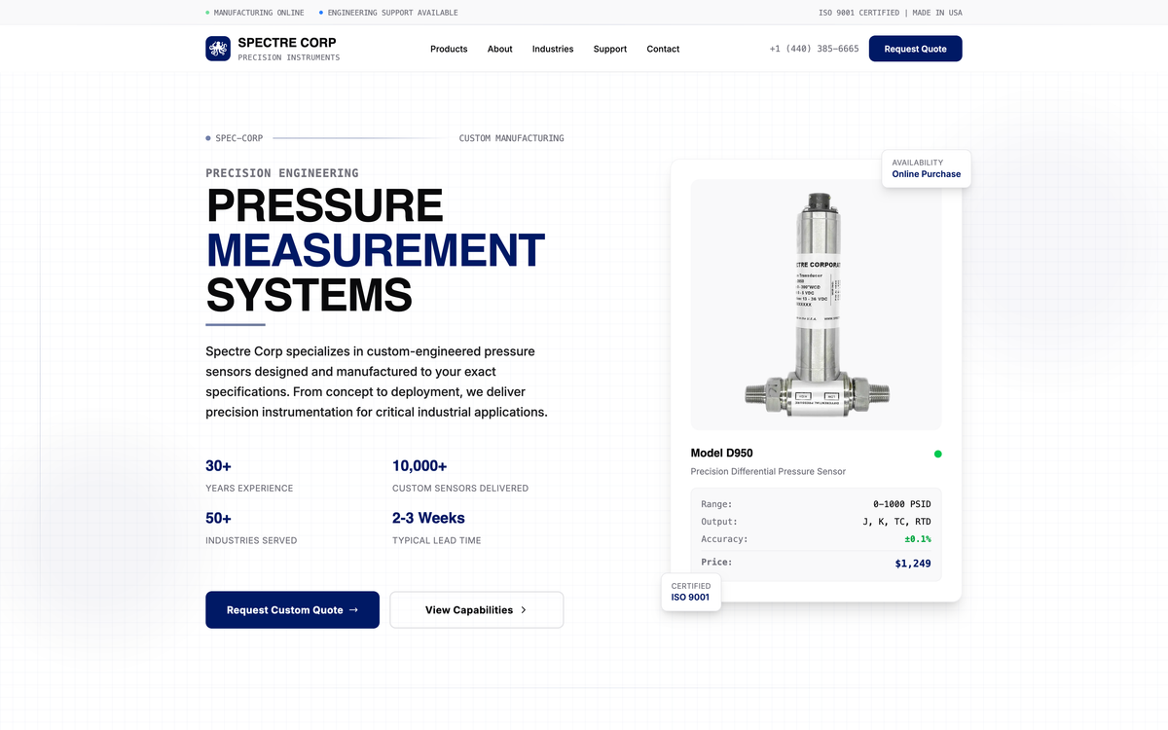Click the green Manufacturing Online indicator dot
Image resolution: width=1168 pixels, height=730 pixels.
pos(207,13)
